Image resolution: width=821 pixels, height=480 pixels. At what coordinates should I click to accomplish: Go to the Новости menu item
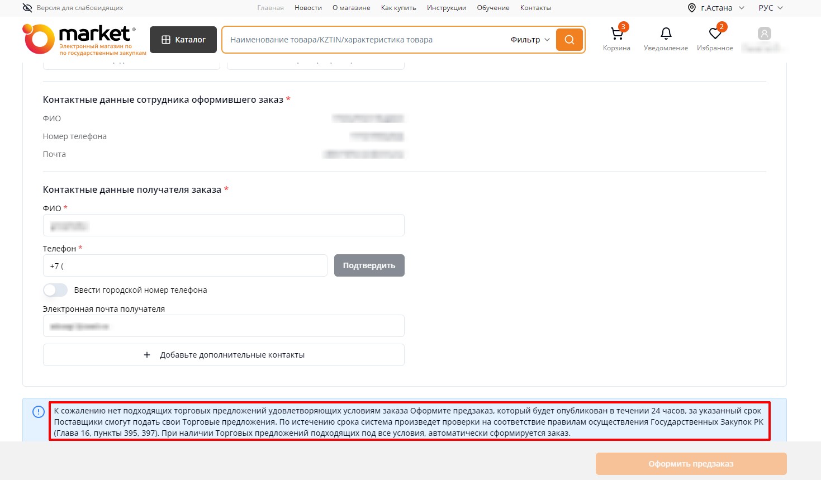pyautogui.click(x=308, y=8)
